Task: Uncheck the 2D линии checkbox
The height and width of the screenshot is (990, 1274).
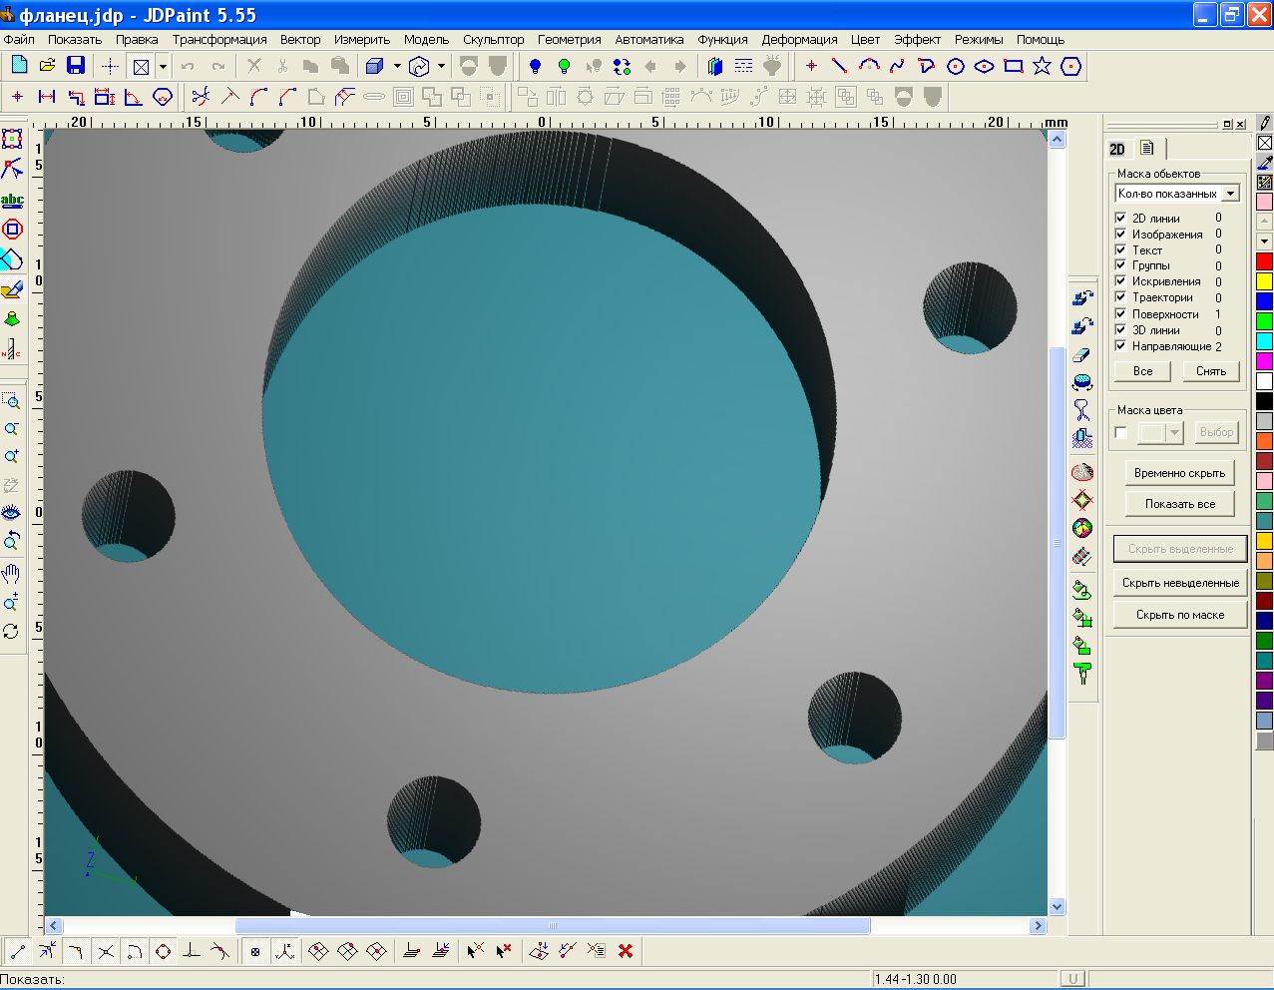Action: coord(1120,218)
